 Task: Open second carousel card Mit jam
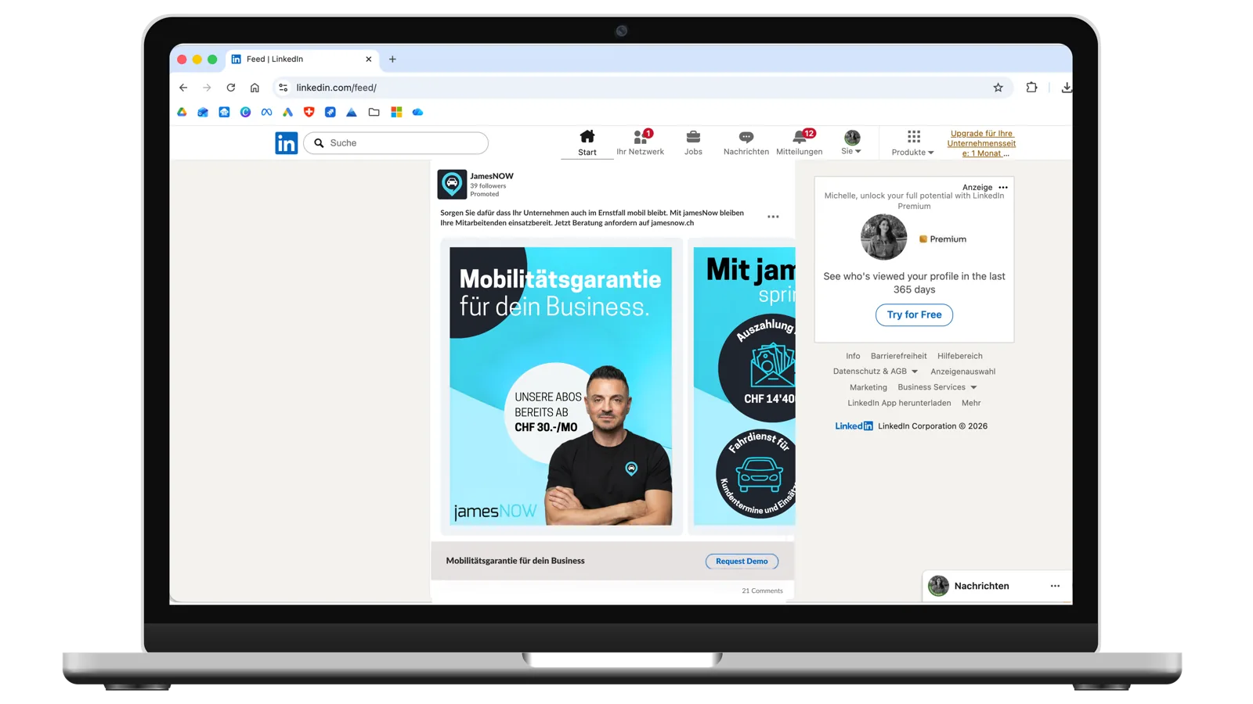(x=744, y=386)
